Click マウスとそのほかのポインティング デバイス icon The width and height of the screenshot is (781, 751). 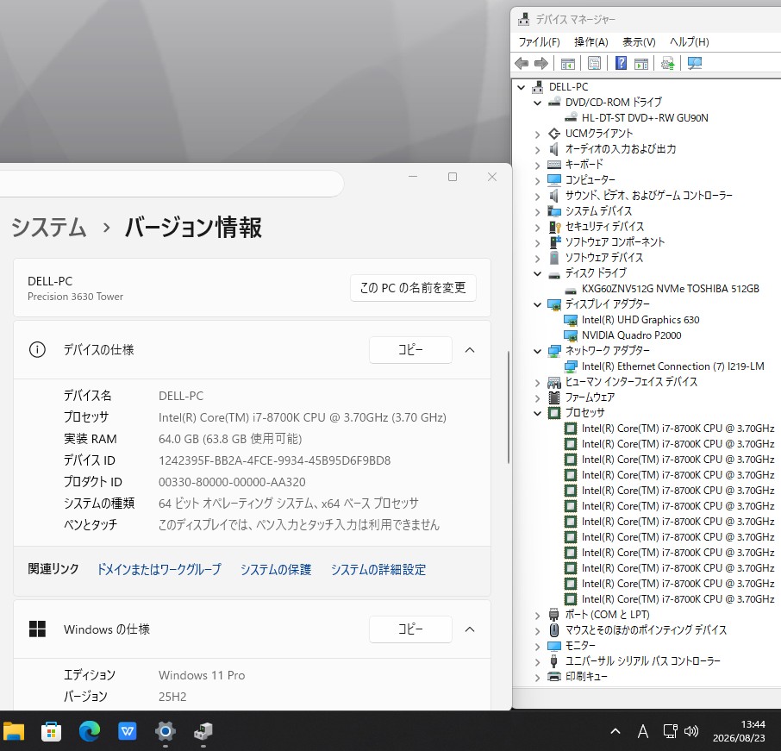[554, 630]
